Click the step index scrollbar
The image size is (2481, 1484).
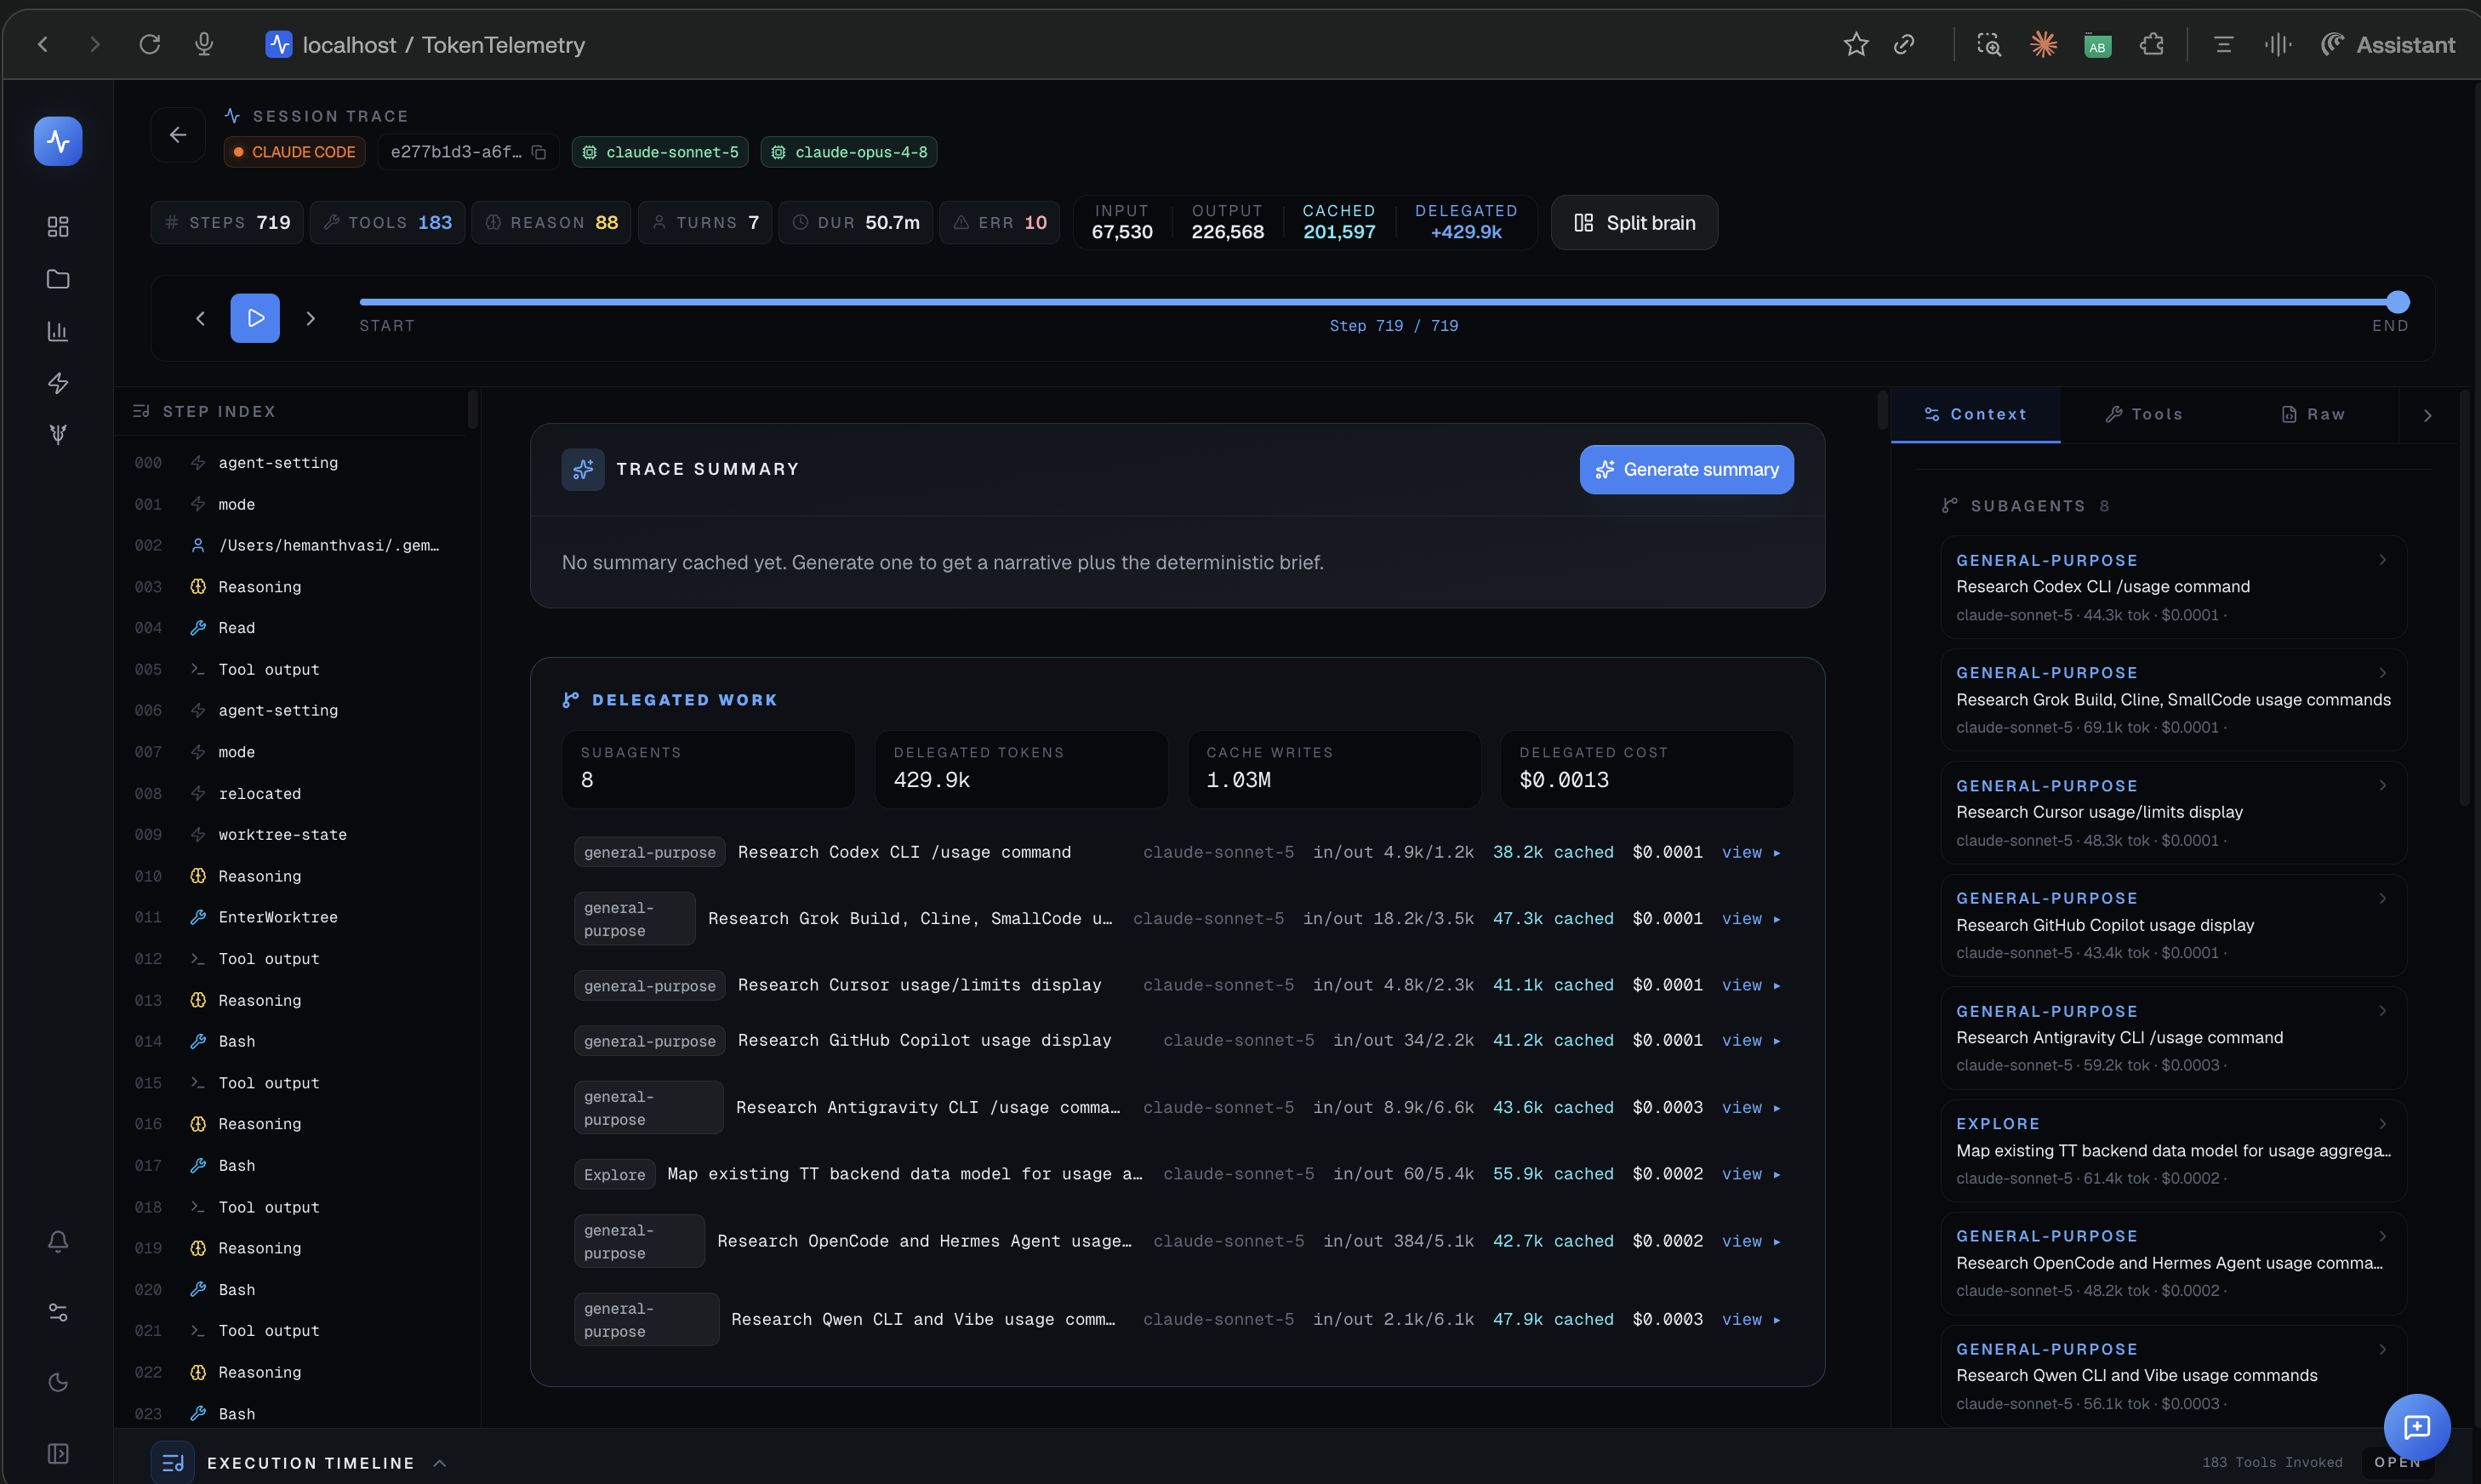pos(473,409)
